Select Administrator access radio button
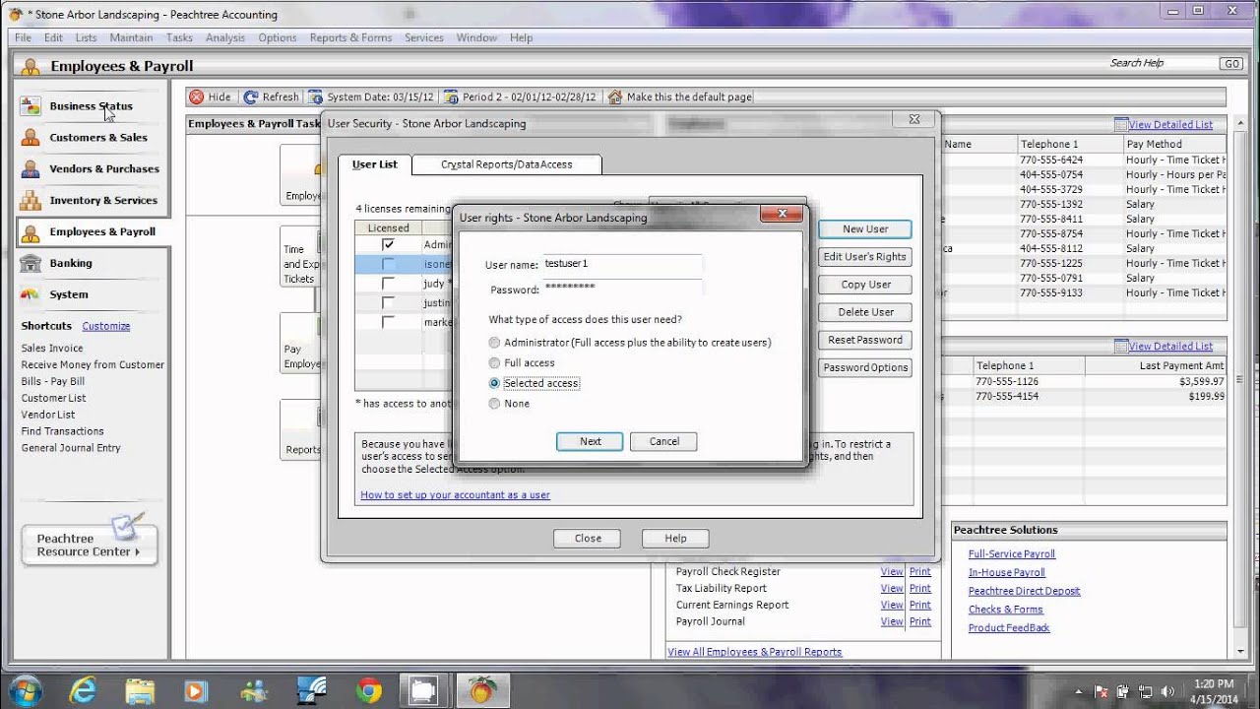1260x709 pixels. 494,343
